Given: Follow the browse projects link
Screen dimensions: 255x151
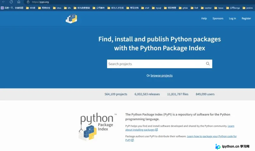Looking at the screenshot, I should pyautogui.click(x=162, y=75).
